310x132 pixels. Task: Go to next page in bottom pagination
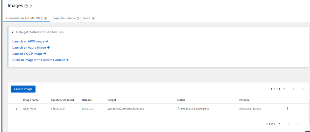point(298,124)
